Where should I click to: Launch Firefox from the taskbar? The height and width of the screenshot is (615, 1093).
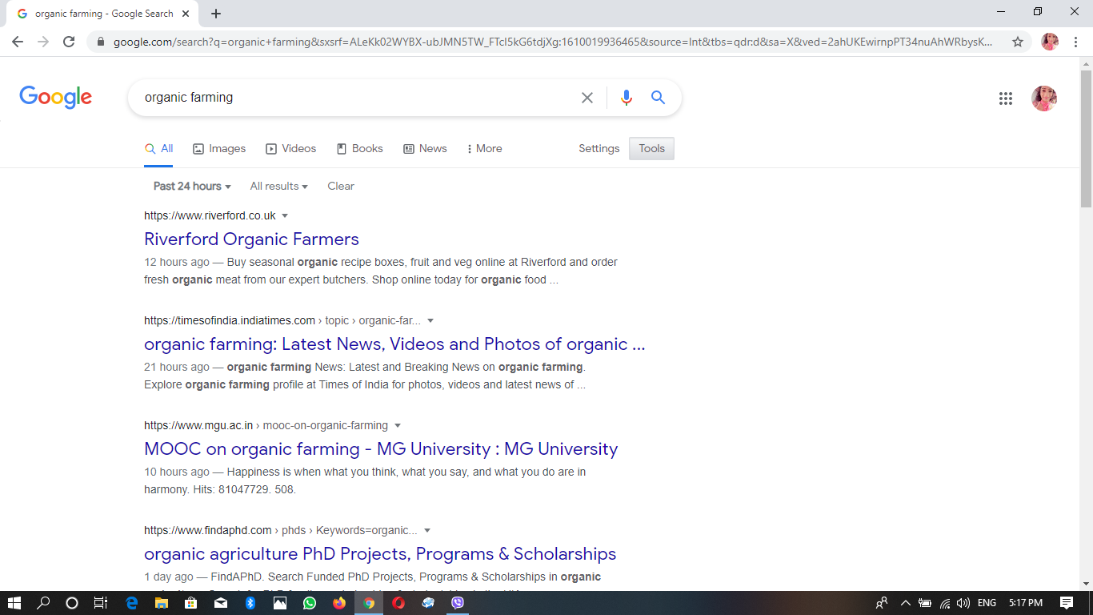(339, 603)
